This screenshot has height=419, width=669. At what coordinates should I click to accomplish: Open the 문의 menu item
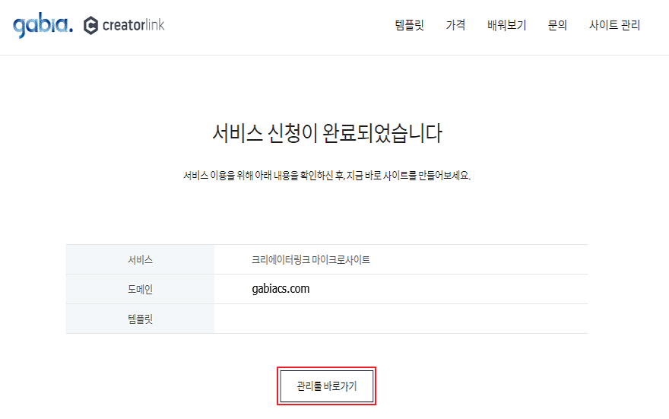point(557,25)
